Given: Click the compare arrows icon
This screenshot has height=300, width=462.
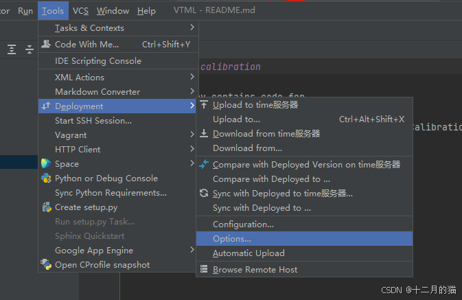Looking at the screenshot, I should pos(204,164).
